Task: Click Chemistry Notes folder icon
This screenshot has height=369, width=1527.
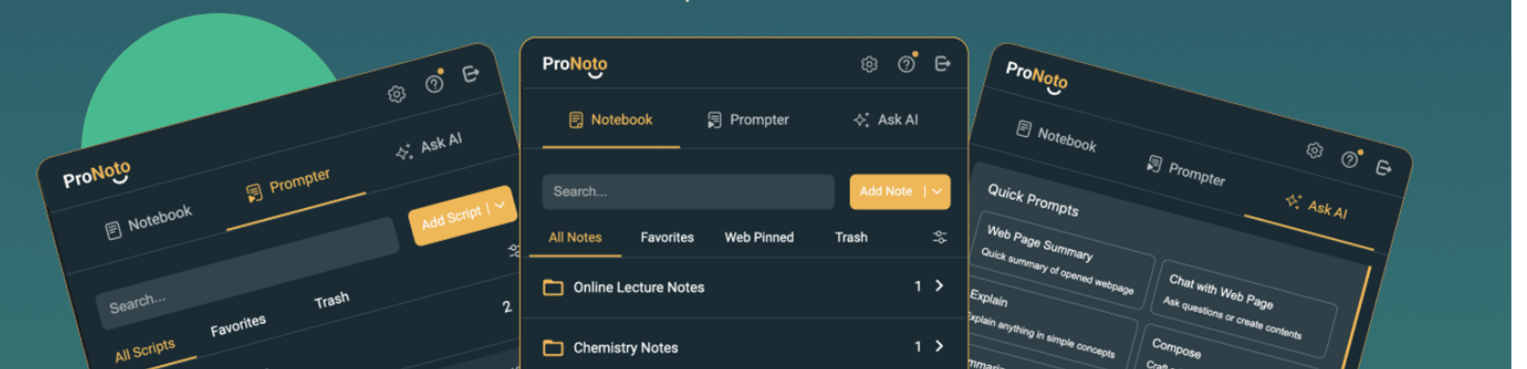Action: click(553, 348)
